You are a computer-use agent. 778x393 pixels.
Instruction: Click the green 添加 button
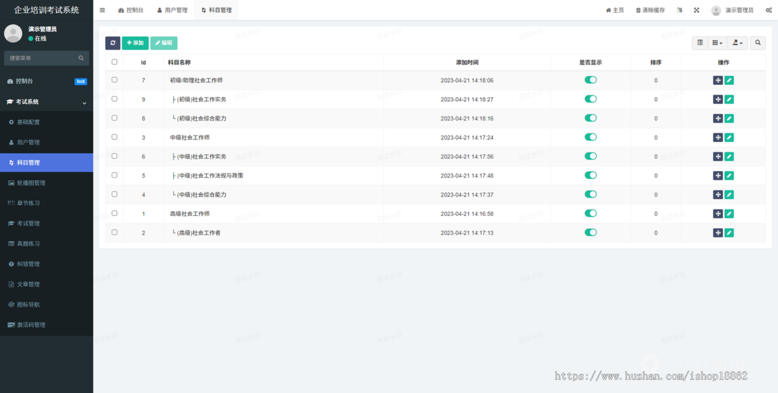135,43
